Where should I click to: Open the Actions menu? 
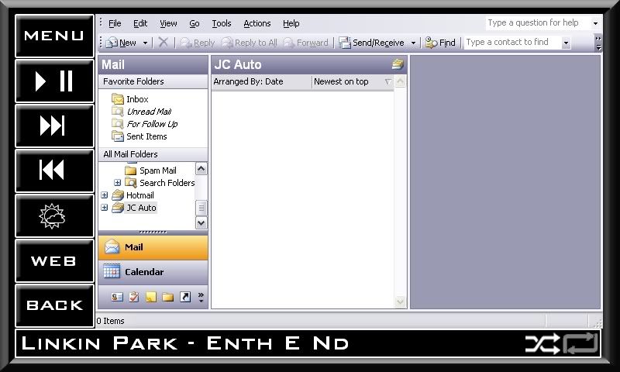(257, 23)
